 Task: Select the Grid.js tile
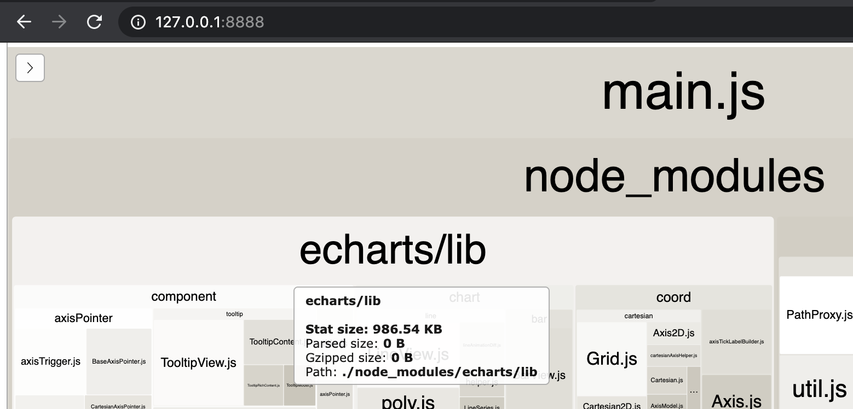pos(612,359)
